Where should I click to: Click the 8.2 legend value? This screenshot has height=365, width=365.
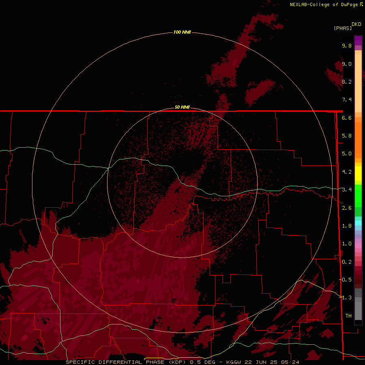pos(347,82)
